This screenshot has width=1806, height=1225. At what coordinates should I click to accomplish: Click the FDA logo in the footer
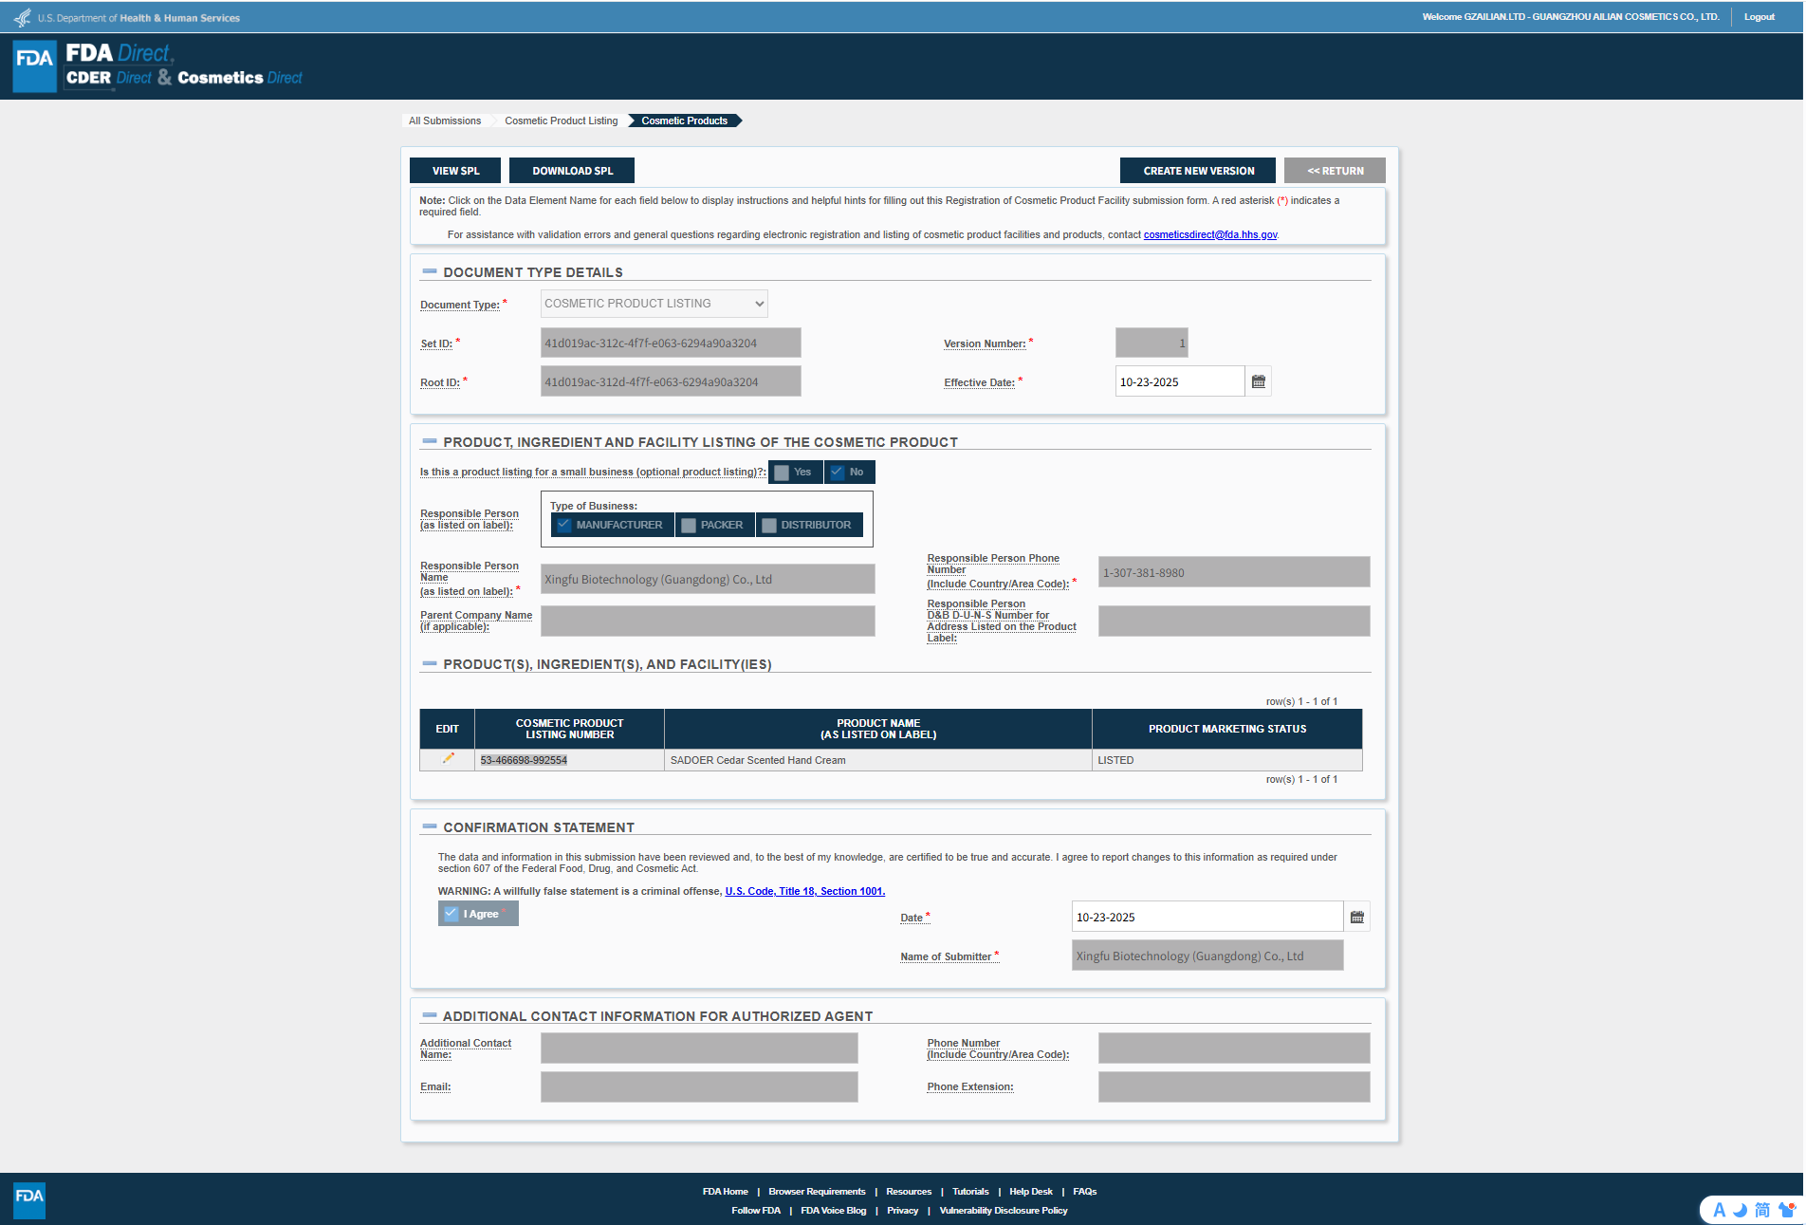[29, 1199]
